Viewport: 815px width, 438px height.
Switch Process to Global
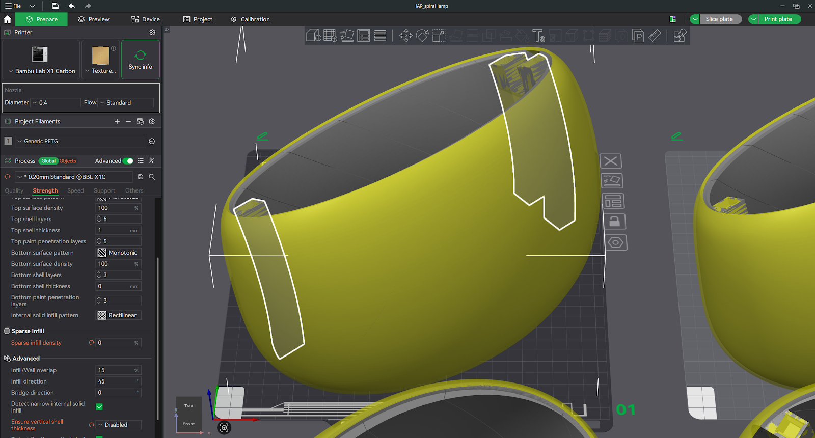48,161
